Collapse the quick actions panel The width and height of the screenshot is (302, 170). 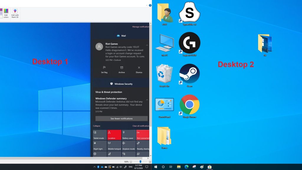[96, 126]
